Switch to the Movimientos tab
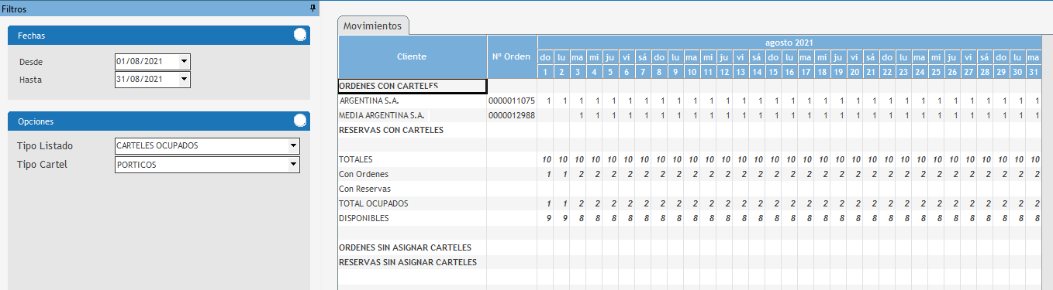 [374, 26]
